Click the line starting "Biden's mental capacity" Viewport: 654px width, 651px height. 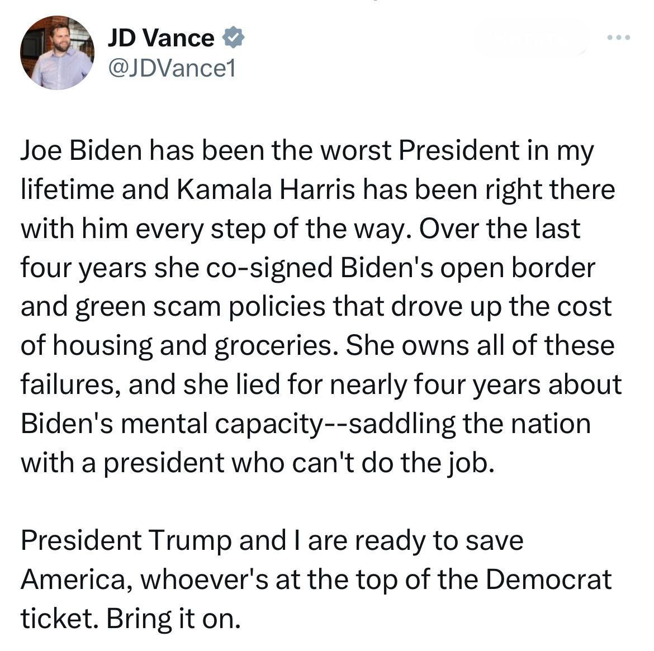pos(305,424)
